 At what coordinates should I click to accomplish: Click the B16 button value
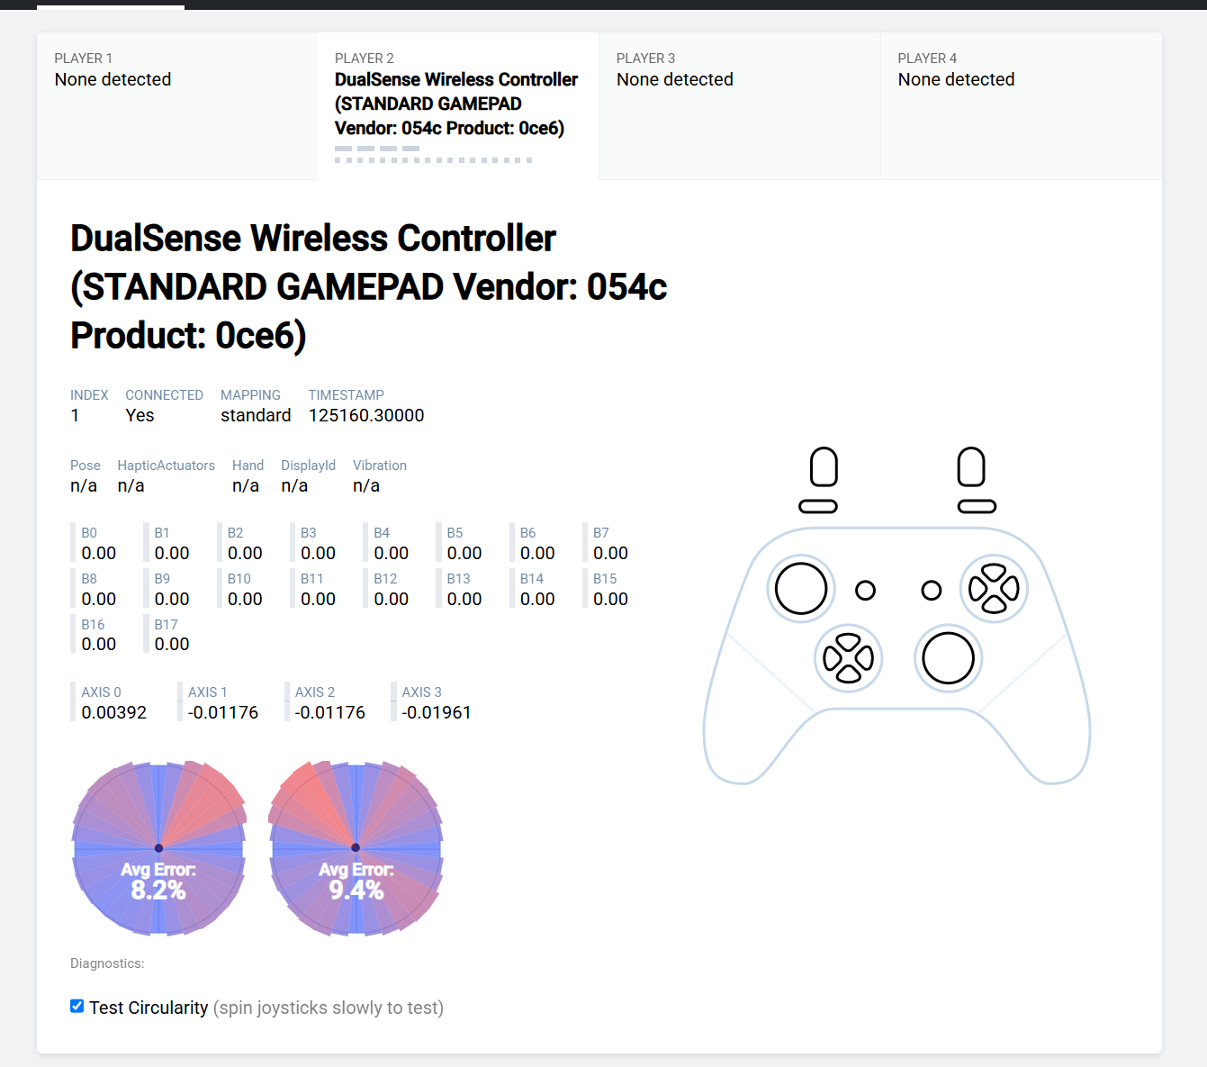point(99,644)
